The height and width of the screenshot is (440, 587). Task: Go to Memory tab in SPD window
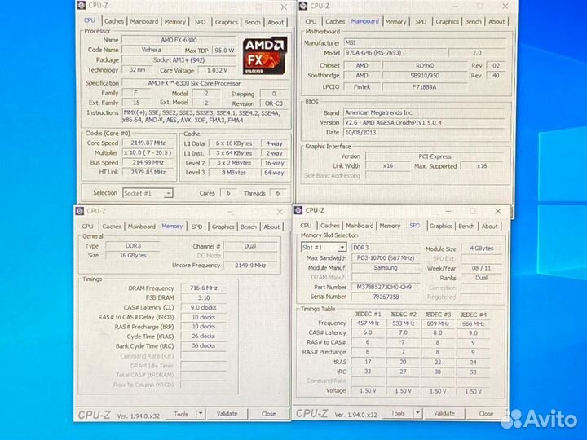coord(390,226)
